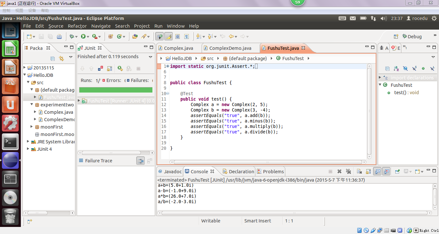Click the Sort alphabetically icon in Outline
The height and width of the screenshot is (234, 439).
click(396, 68)
